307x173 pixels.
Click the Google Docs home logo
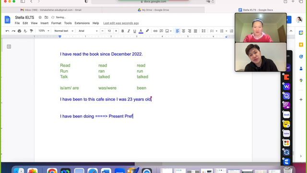[x=8, y=20]
